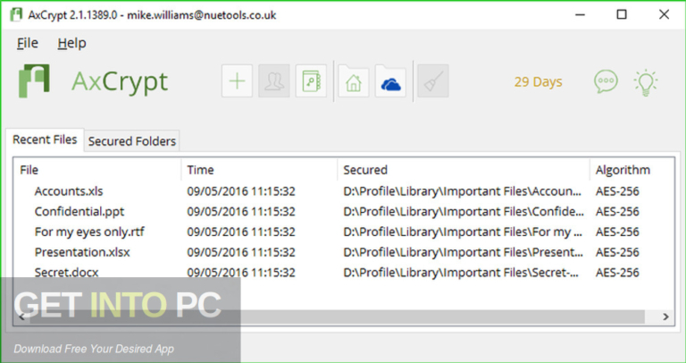686x363 pixels.
Task: Switch to the Recent Files tab
Action: (45, 139)
